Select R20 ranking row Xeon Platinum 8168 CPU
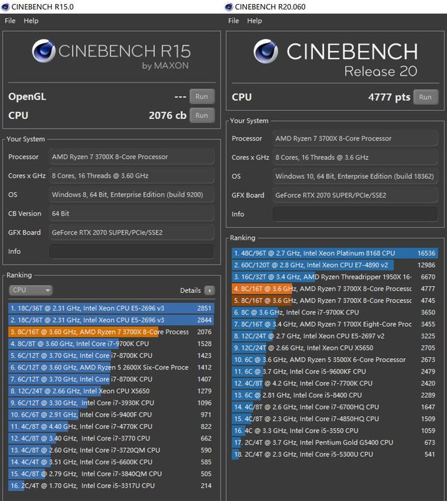447x501 pixels. coord(335,253)
